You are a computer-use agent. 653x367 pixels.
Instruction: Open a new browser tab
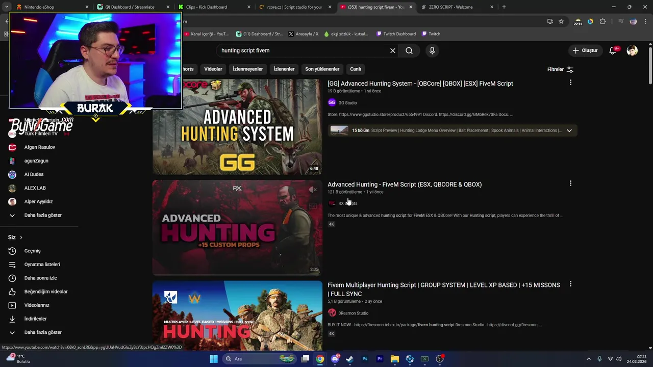(504, 7)
